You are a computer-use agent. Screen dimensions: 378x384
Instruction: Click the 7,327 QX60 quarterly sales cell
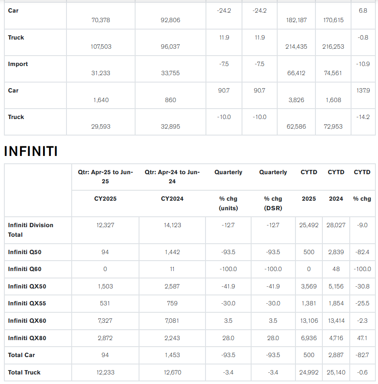(105, 321)
